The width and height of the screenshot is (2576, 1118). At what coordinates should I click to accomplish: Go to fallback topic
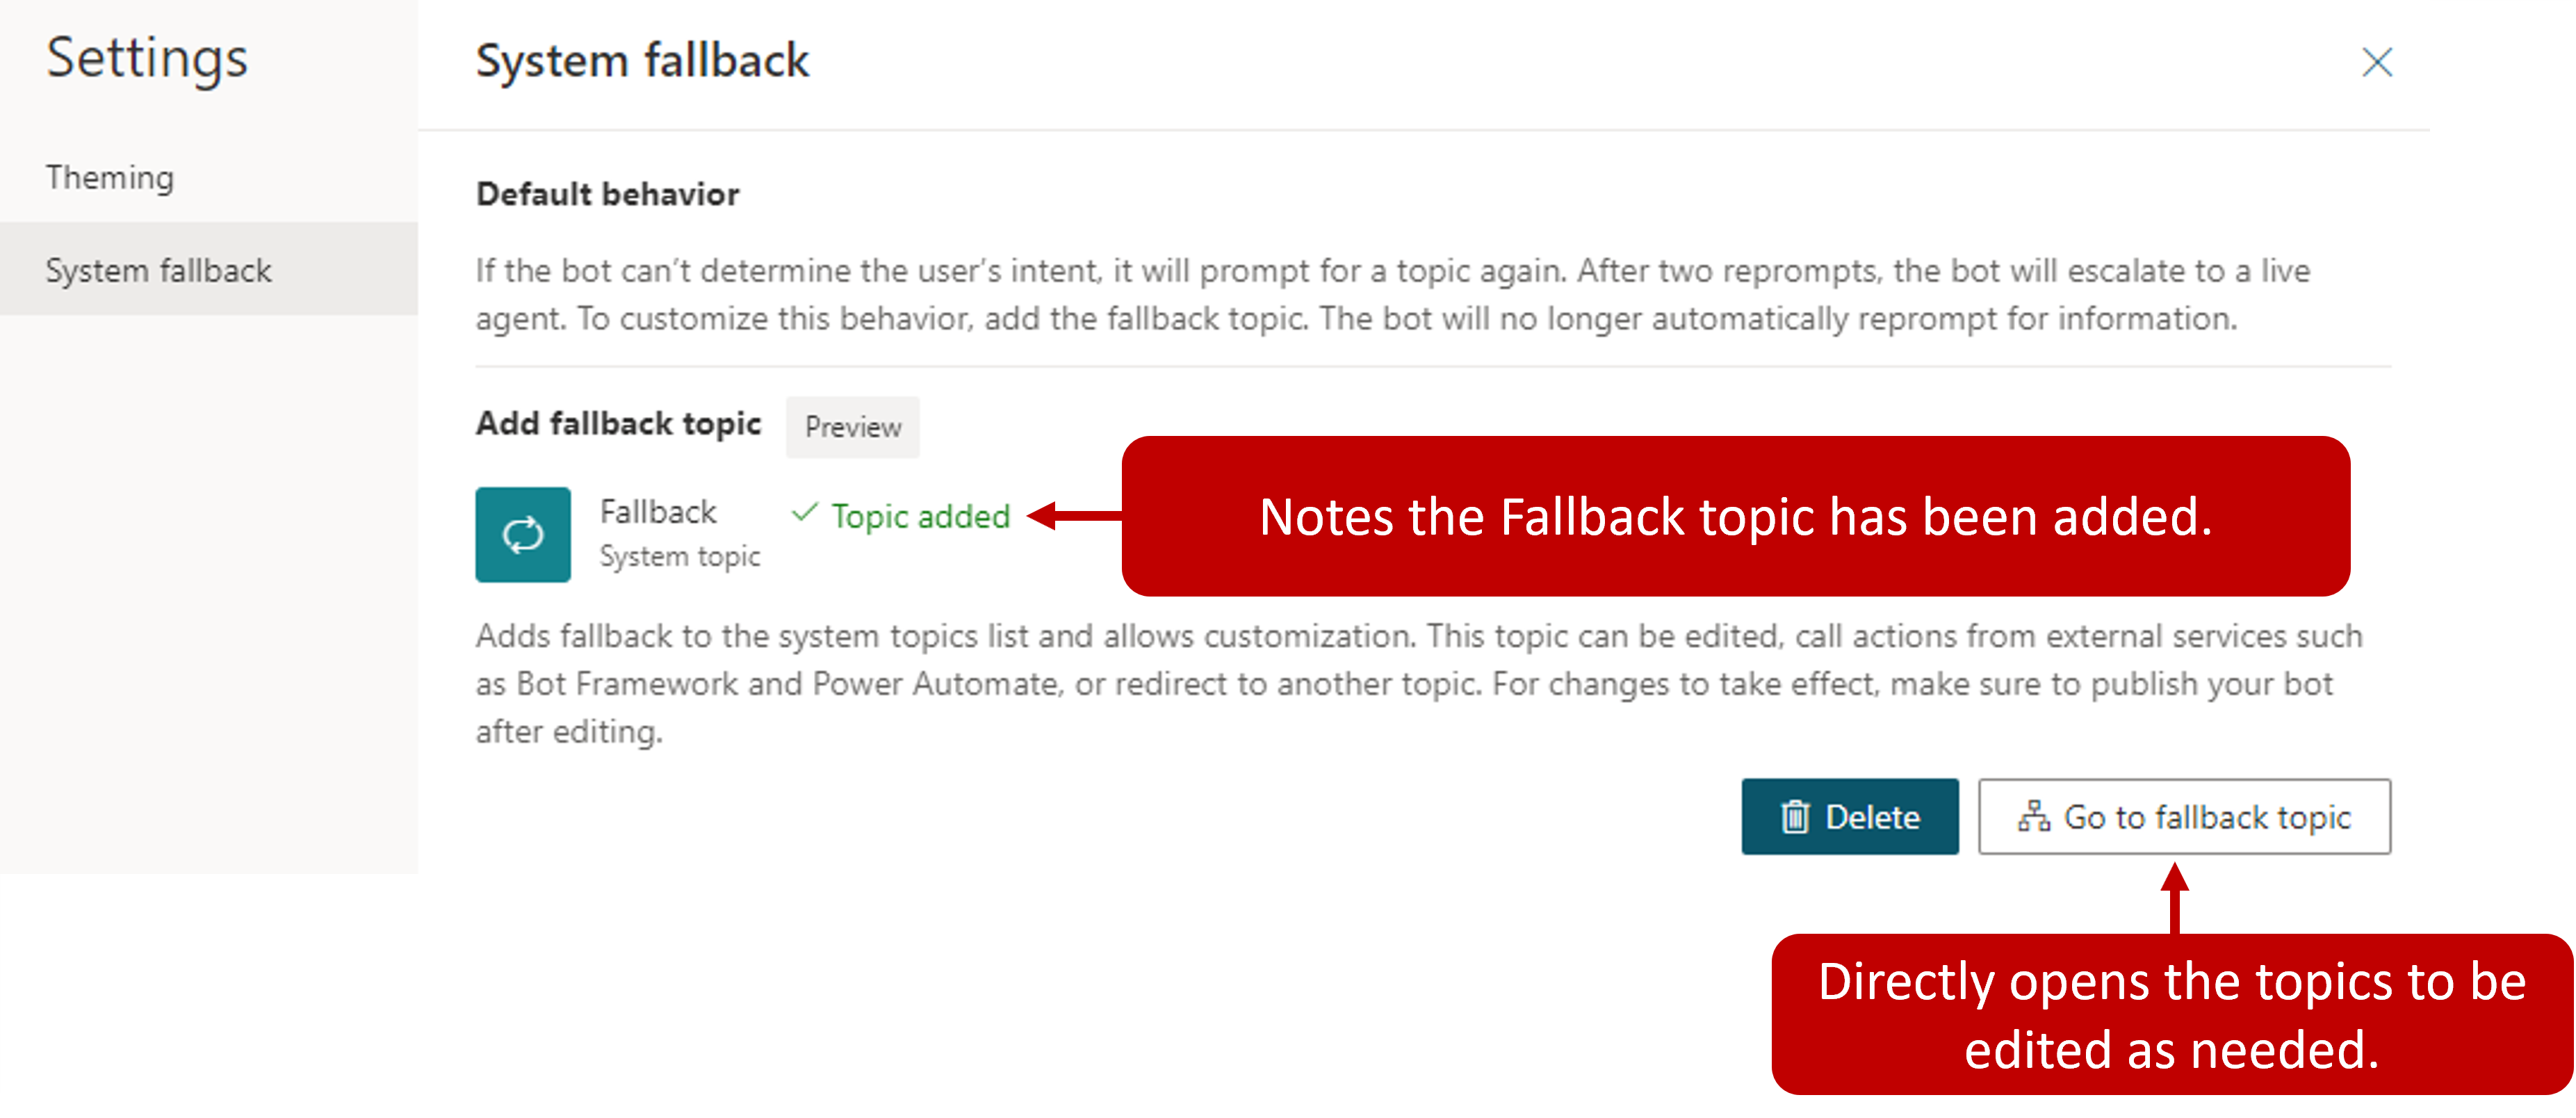click(2184, 816)
